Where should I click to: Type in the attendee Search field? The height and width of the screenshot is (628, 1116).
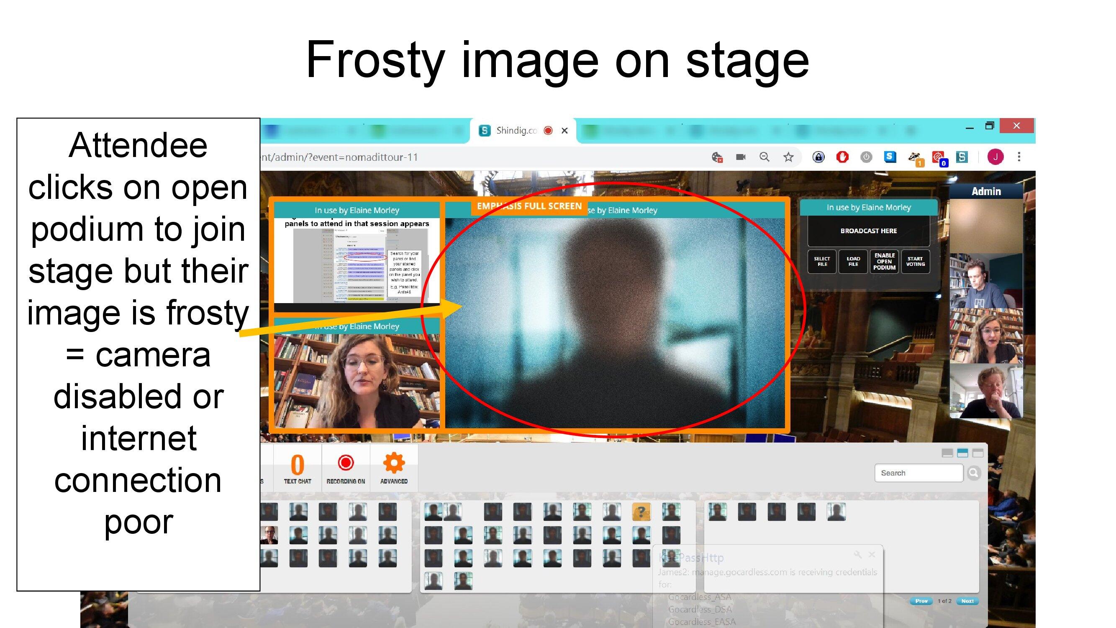click(x=918, y=473)
